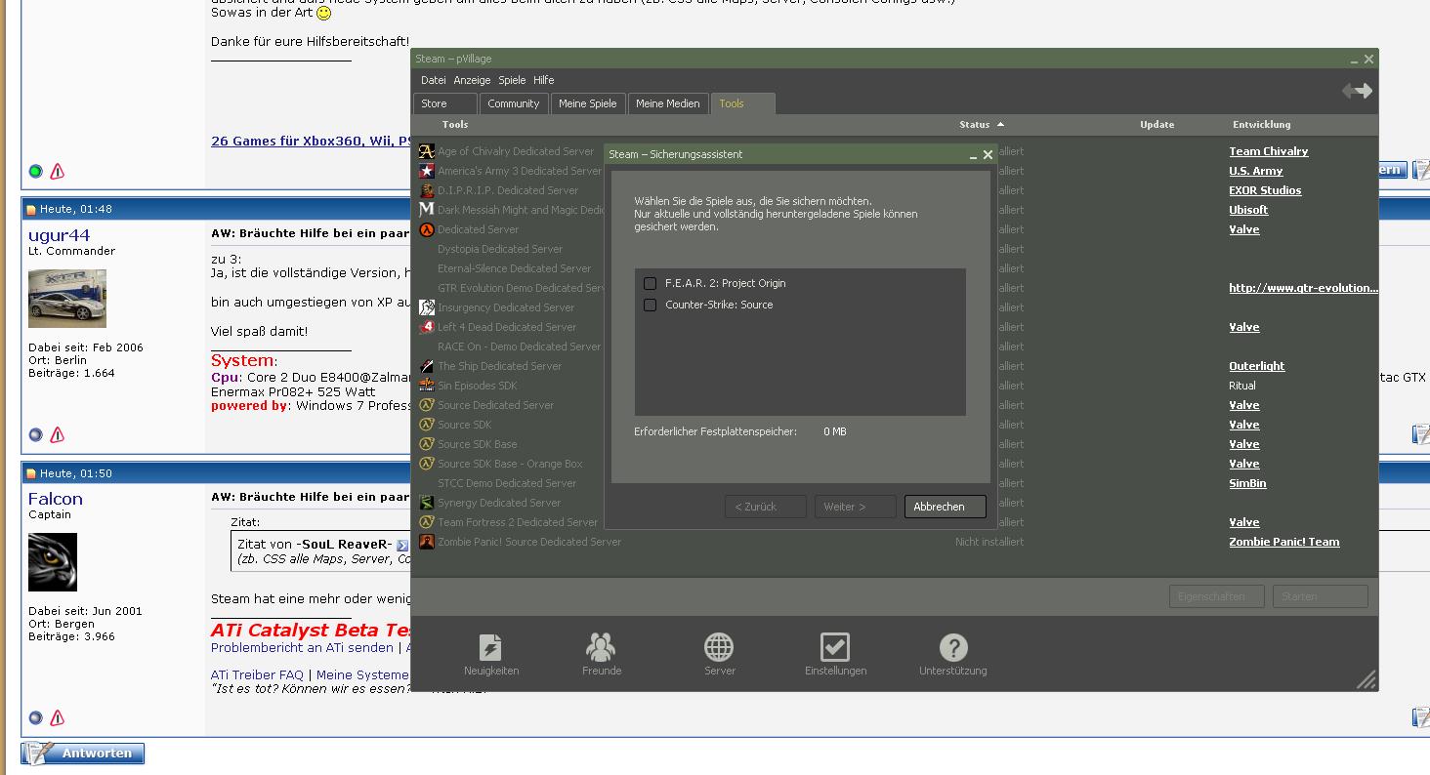Click Dedicated Server Half-Life lambda icon
The width and height of the screenshot is (1430, 775).
pyautogui.click(x=427, y=229)
